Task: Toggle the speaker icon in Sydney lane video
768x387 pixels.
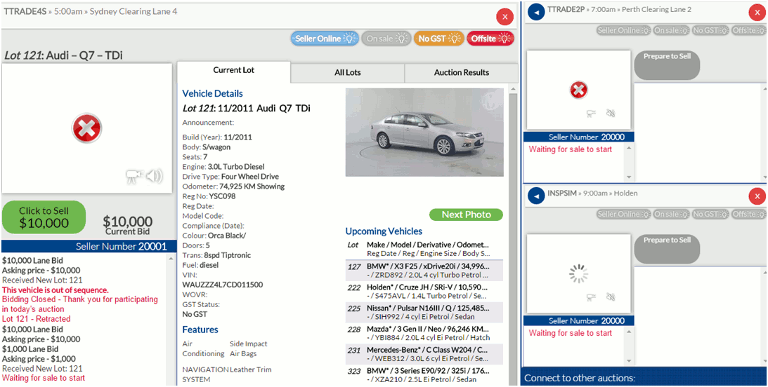Action: (x=155, y=176)
